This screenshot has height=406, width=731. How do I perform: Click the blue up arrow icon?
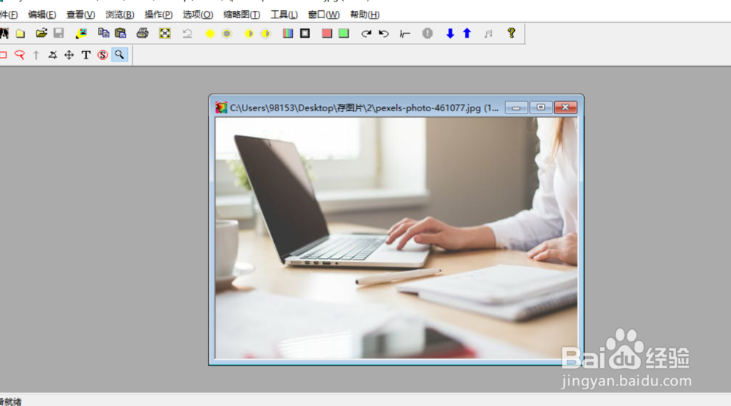[x=466, y=34]
